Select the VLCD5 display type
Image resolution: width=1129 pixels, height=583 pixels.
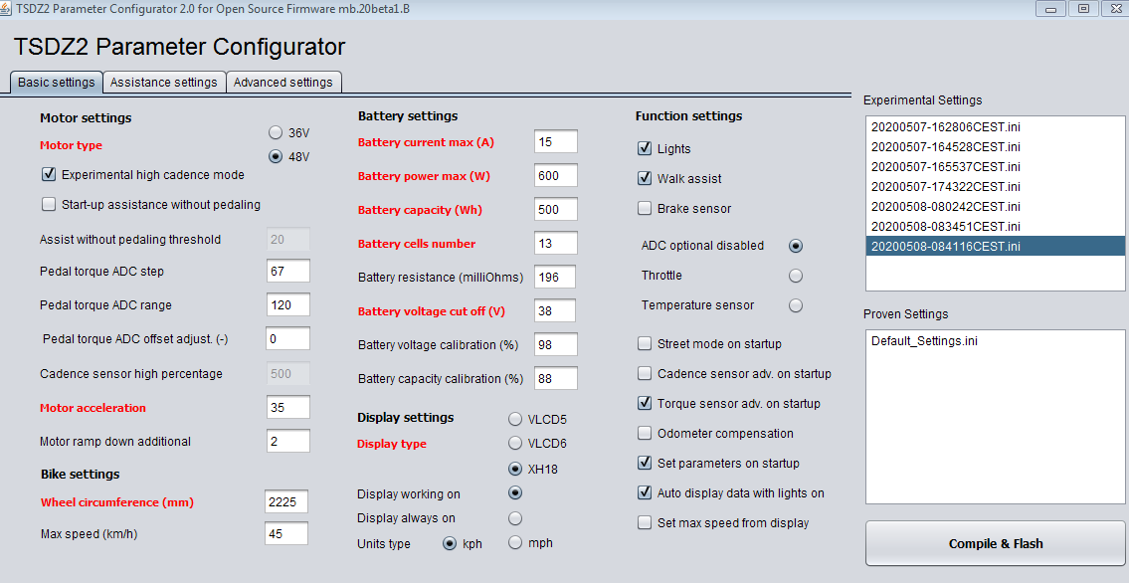515,419
